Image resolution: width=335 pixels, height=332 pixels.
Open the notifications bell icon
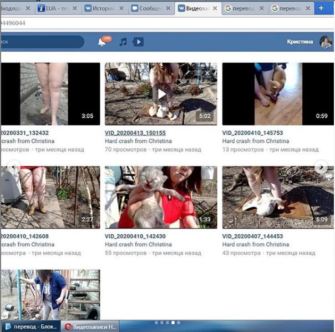pos(102,42)
